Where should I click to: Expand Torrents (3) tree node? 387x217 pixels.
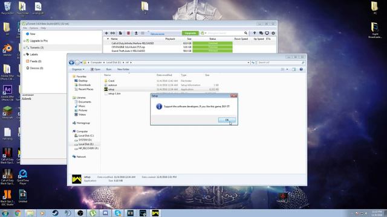24,48
